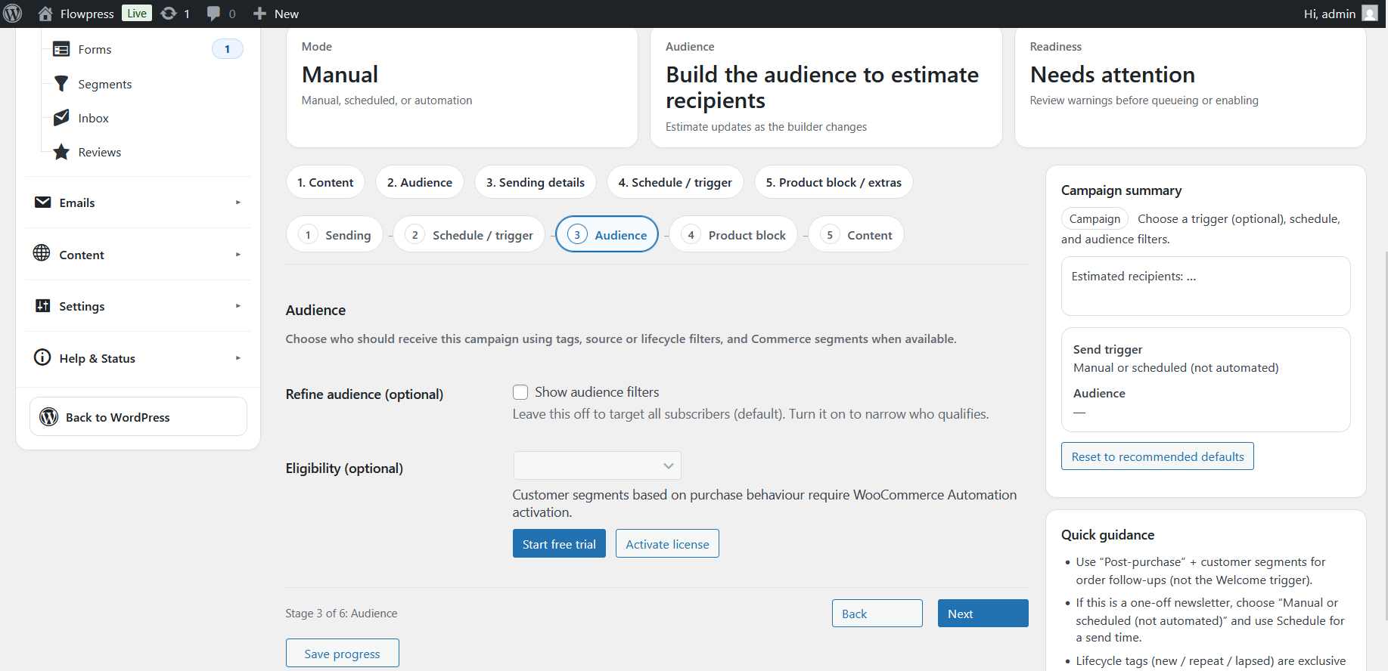Viewport: 1388px width, 671px height.
Task: Enable Show audience filters checkbox
Action: 520,392
